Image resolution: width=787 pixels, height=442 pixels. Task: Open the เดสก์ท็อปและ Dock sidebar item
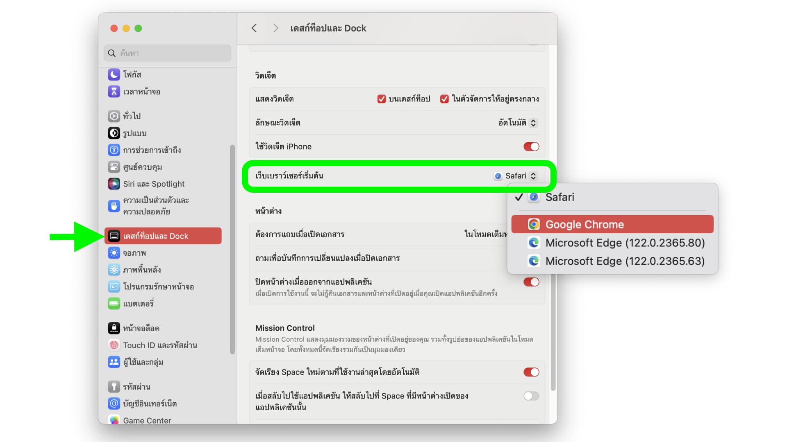163,236
